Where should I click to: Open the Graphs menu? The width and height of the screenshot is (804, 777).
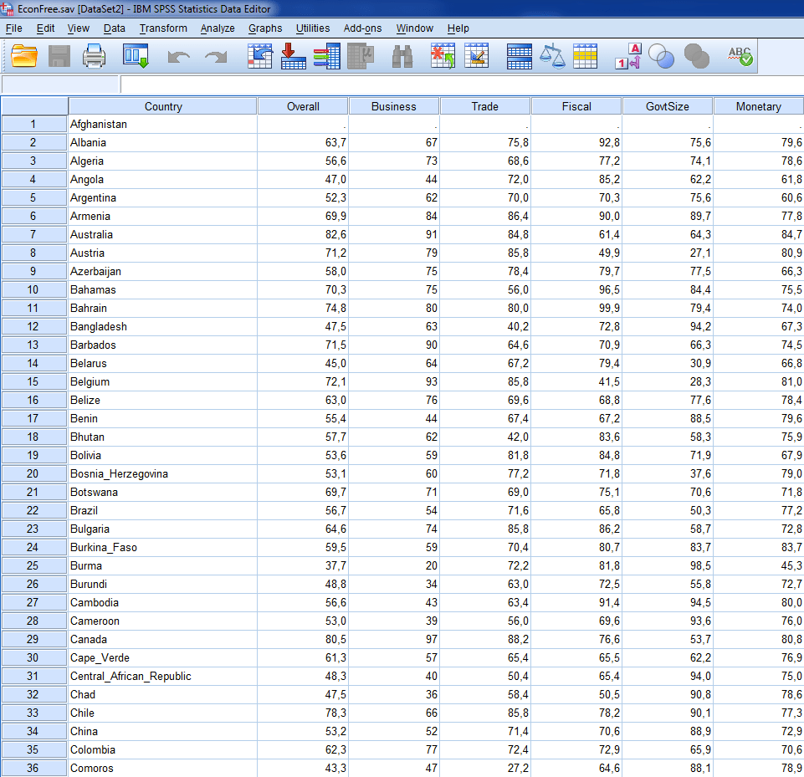click(x=265, y=28)
